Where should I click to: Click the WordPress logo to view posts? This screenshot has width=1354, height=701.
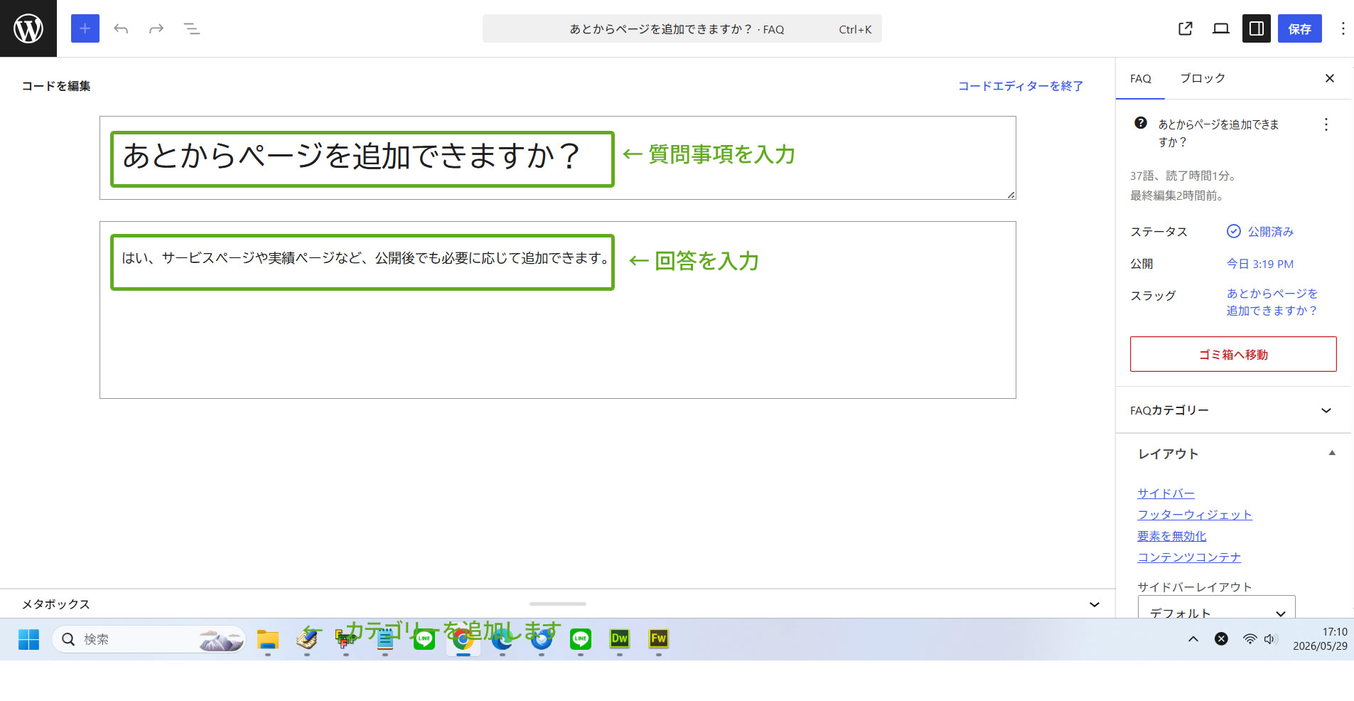(x=28, y=28)
